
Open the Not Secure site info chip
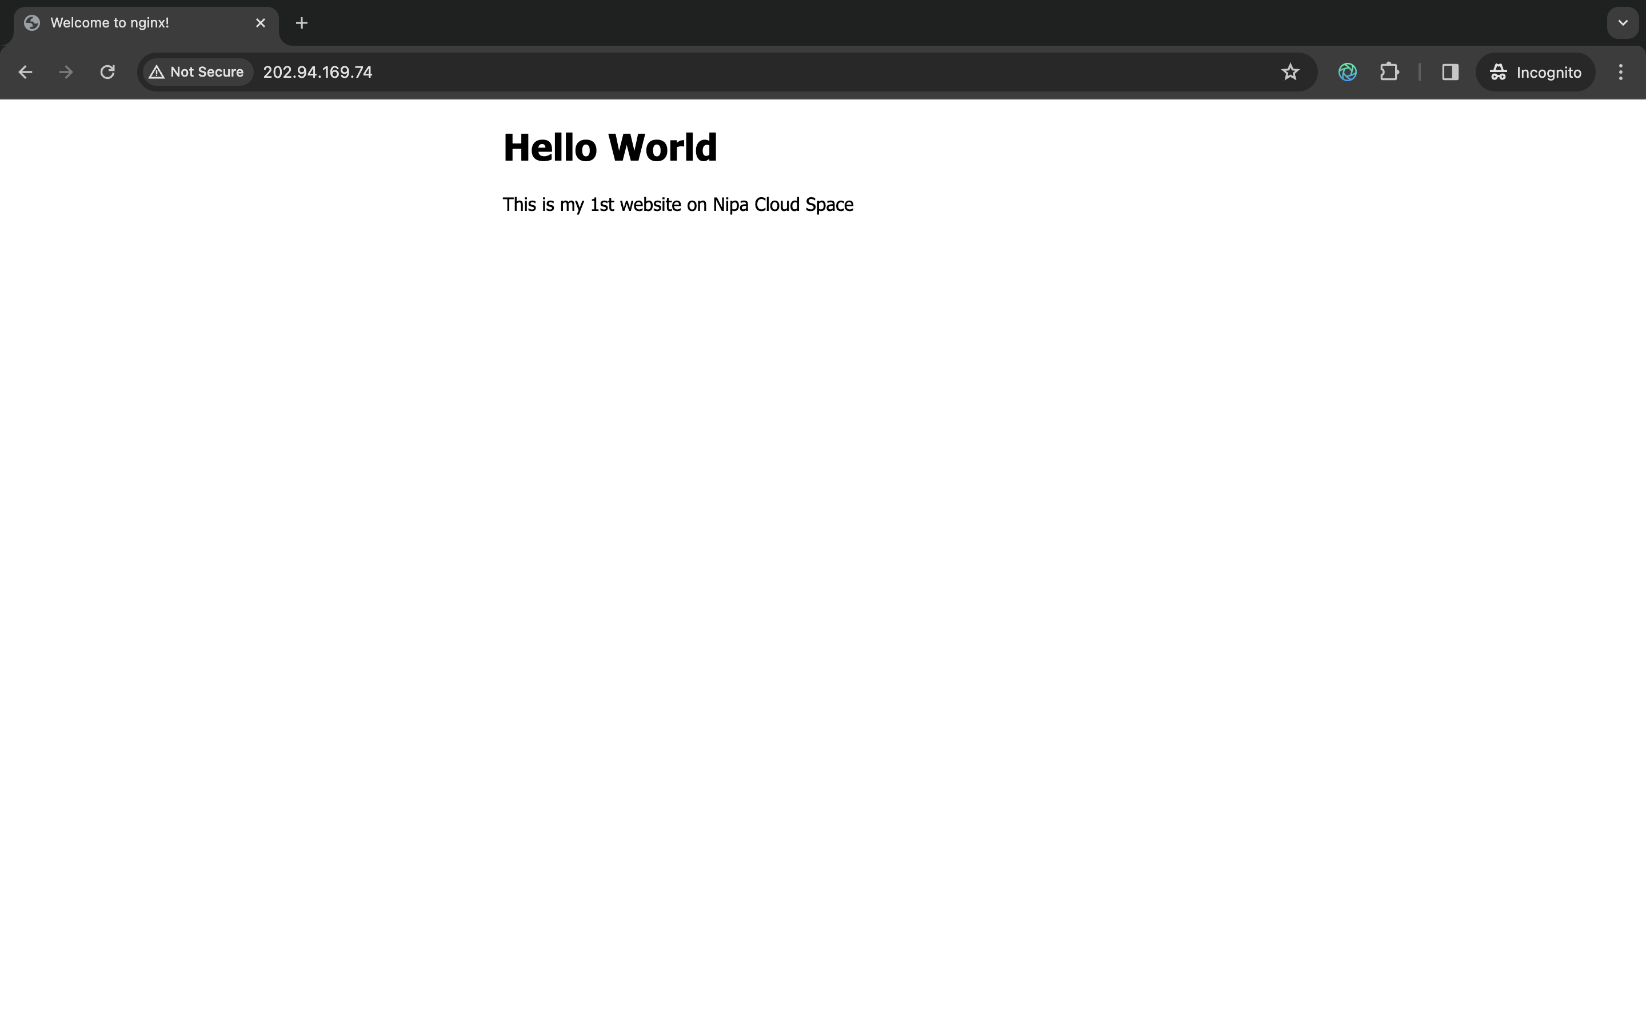[x=197, y=72]
